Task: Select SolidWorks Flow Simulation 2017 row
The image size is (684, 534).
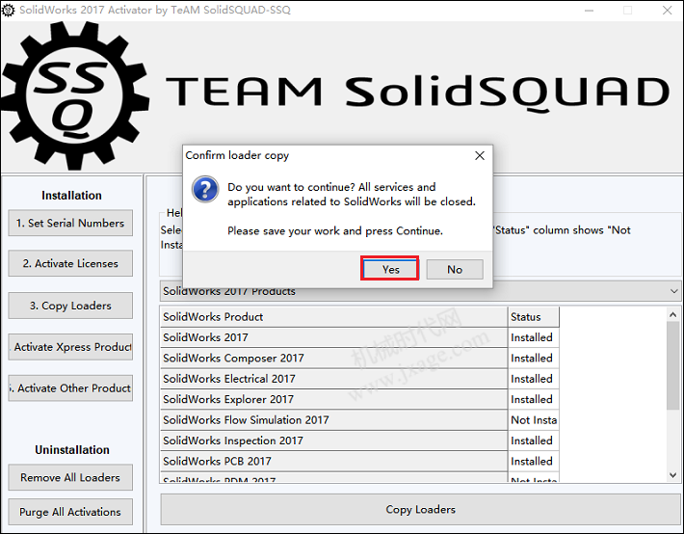Action: coord(333,419)
